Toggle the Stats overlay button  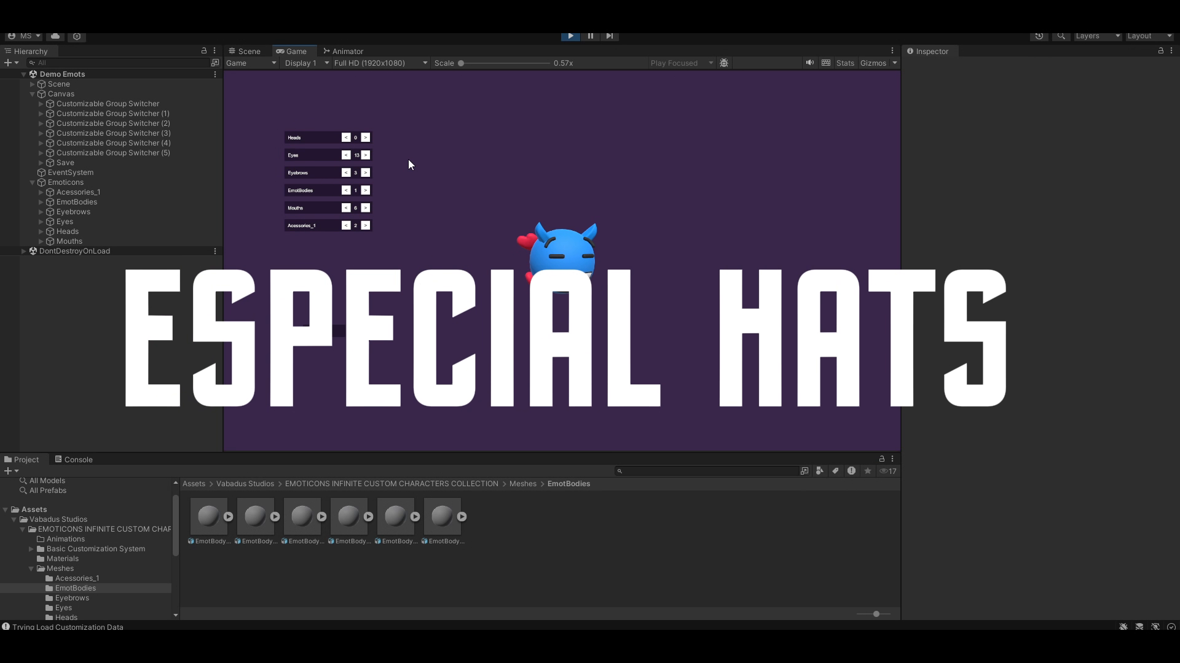click(845, 63)
